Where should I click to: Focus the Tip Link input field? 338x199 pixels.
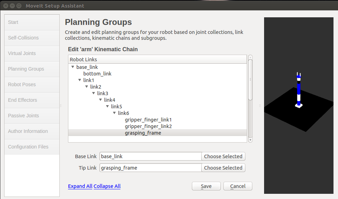tap(151, 168)
